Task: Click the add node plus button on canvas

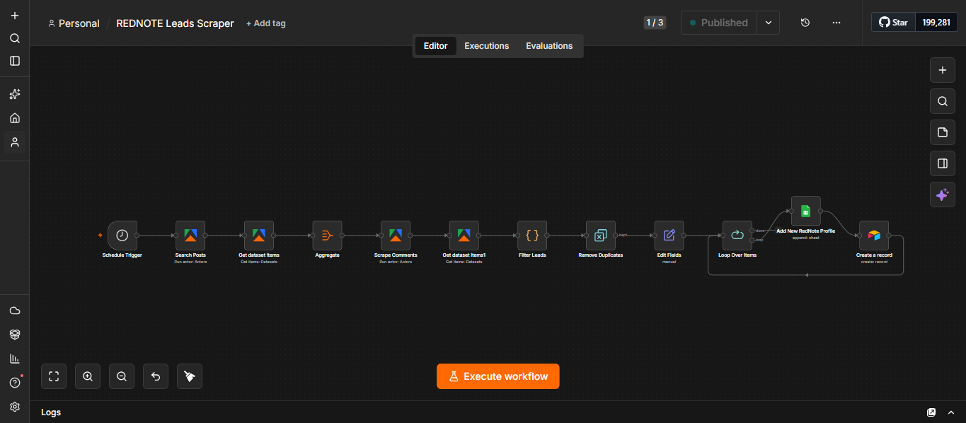Action: pyautogui.click(x=942, y=70)
